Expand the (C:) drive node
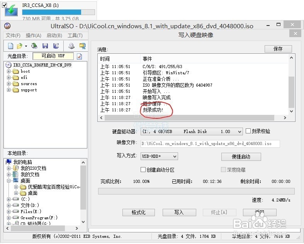This screenshot has width=304, height=244. click(8, 199)
